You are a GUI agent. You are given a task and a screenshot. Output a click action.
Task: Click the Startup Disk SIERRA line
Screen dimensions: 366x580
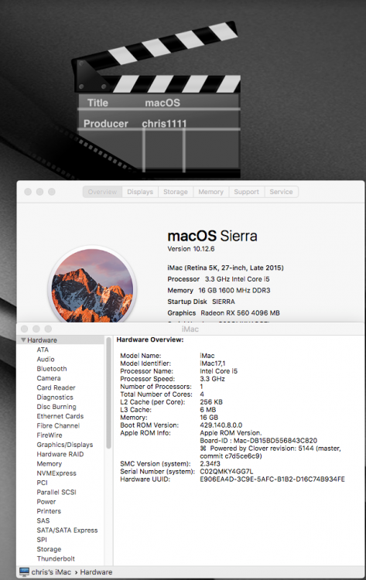[201, 302]
